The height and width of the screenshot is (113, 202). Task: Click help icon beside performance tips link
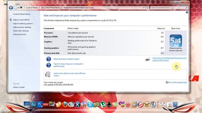[49, 65]
